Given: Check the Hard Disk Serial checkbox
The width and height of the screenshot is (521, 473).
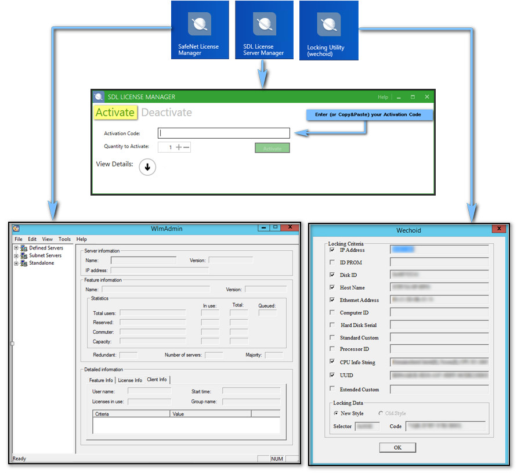Looking at the screenshot, I should [x=332, y=325].
